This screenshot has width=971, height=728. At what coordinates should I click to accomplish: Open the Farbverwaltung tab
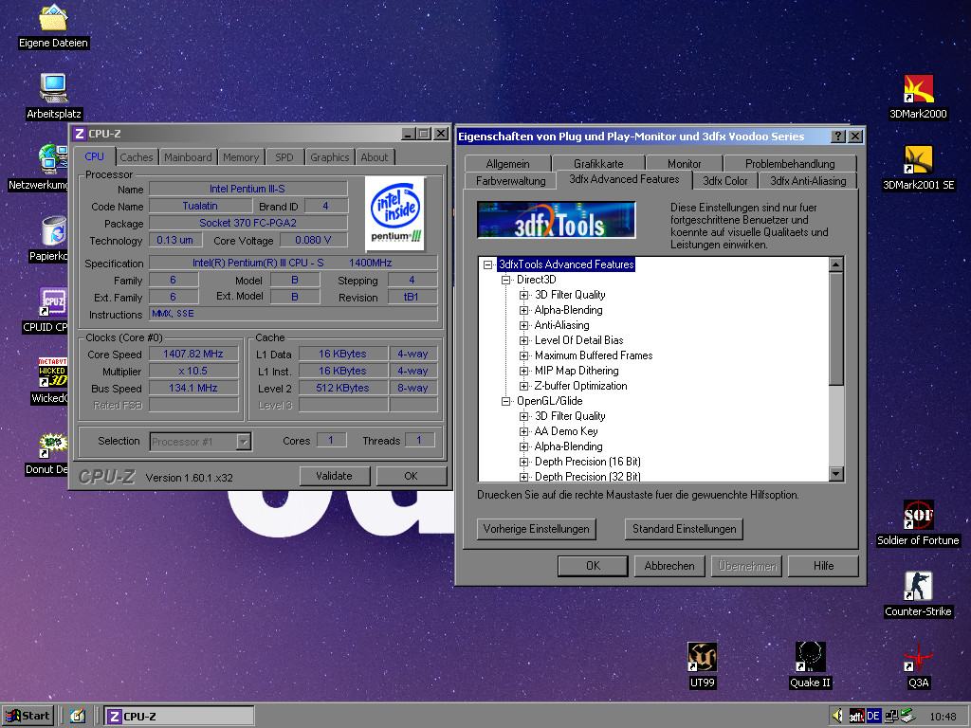pos(510,181)
